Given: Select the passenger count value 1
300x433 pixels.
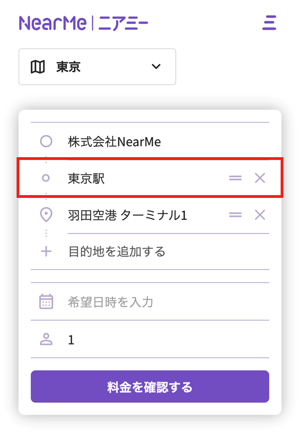Looking at the screenshot, I should [71, 340].
